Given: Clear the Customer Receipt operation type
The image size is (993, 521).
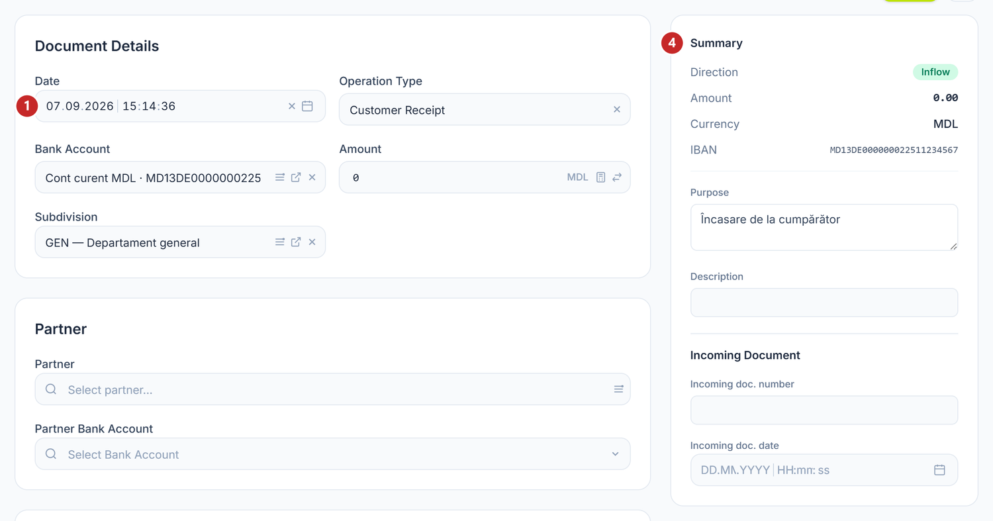Looking at the screenshot, I should tap(617, 109).
